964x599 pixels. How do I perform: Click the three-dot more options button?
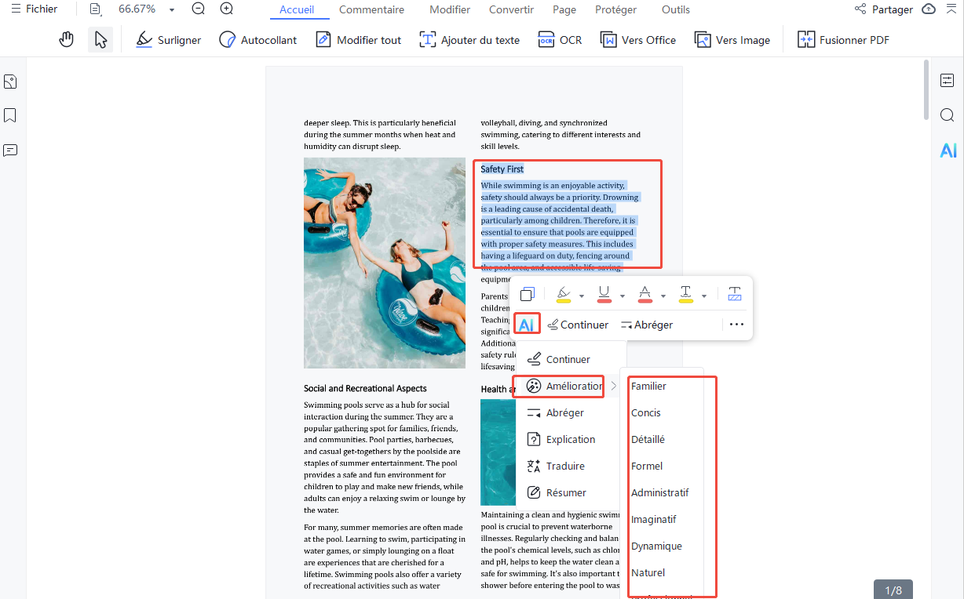coord(736,324)
